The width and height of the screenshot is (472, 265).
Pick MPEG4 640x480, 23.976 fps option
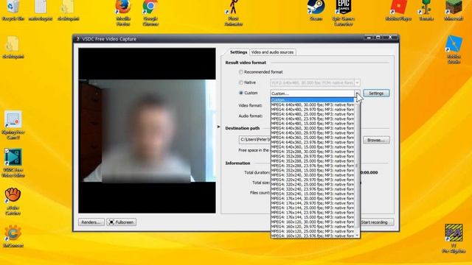pyautogui.click(x=312, y=119)
